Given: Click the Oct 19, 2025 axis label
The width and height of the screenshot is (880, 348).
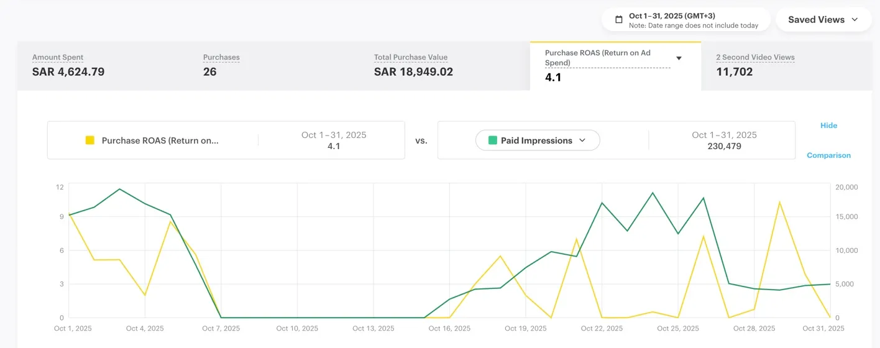Looking at the screenshot, I should [526, 329].
